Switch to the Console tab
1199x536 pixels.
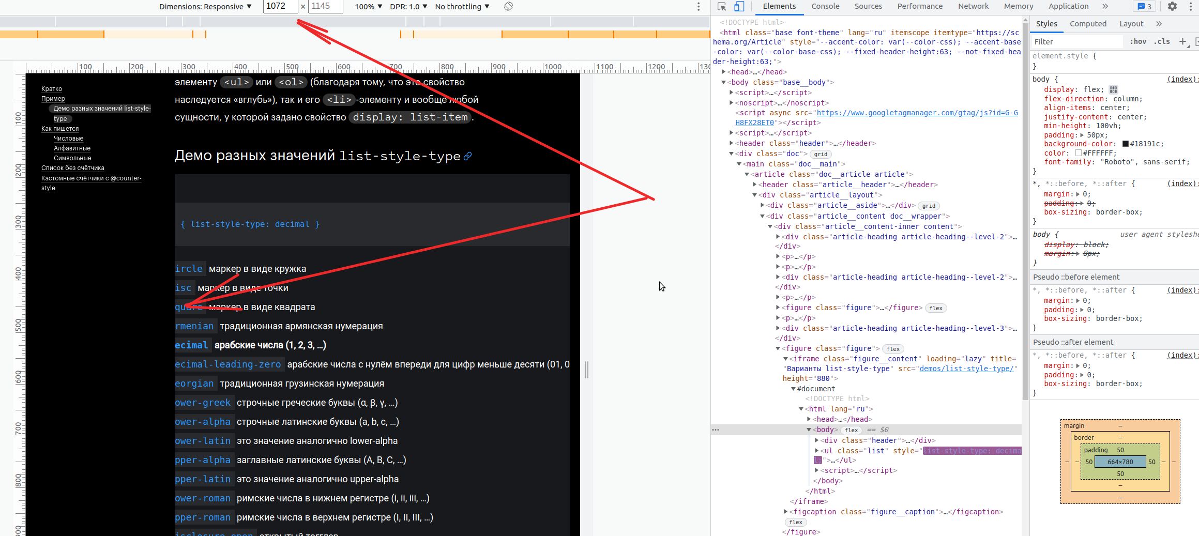click(825, 7)
